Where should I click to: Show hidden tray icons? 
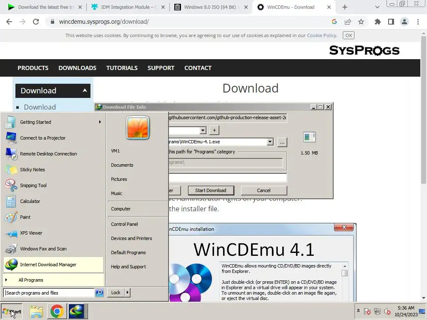pyautogui.click(x=358, y=310)
